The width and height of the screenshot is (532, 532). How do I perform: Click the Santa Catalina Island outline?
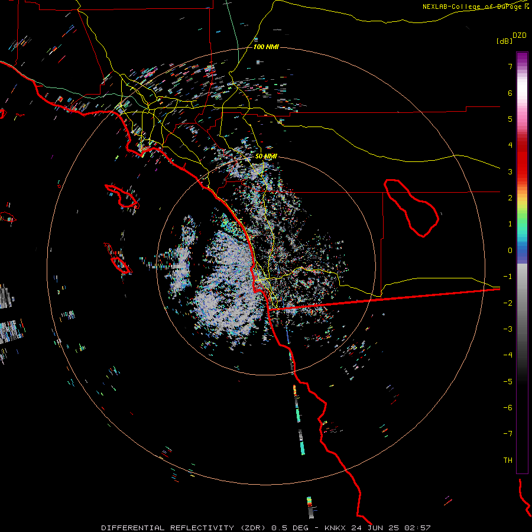click(122, 197)
